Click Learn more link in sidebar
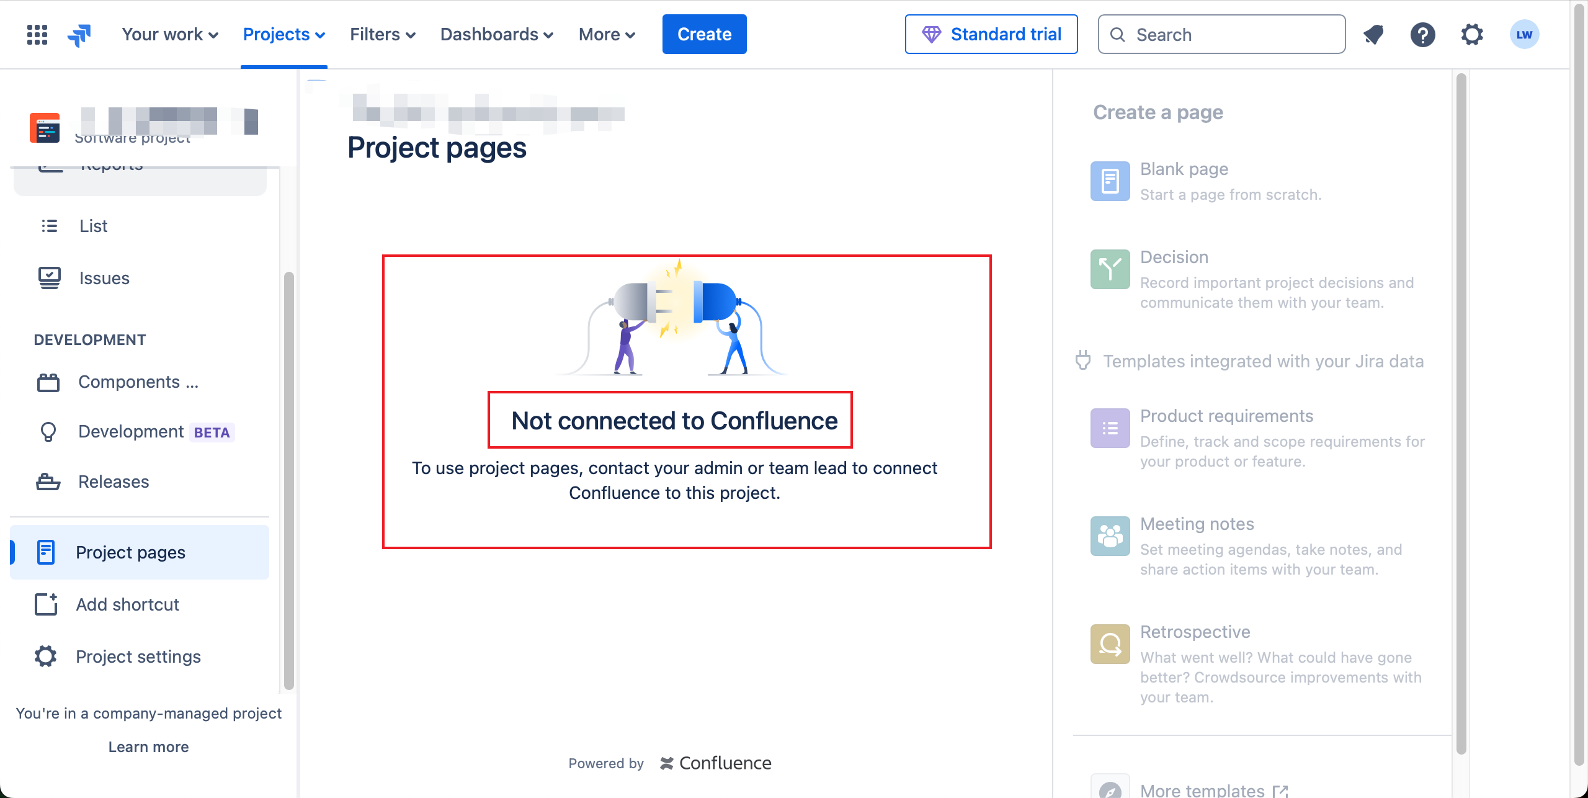 click(149, 747)
